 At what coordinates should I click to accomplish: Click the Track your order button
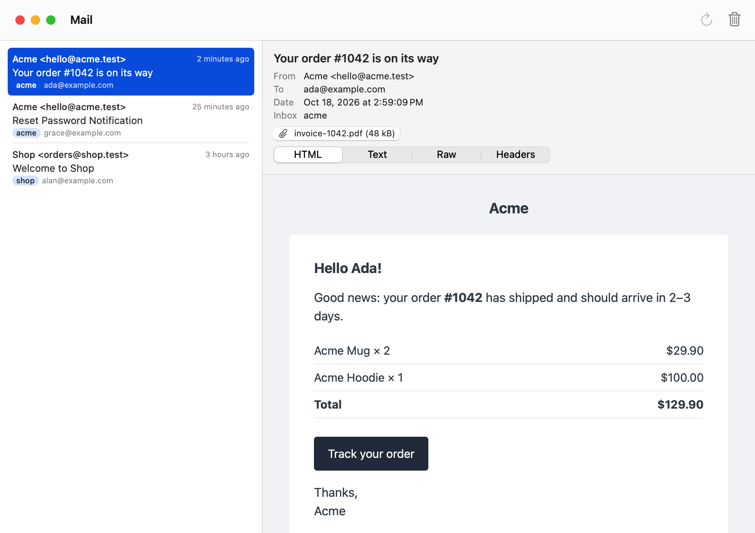click(x=371, y=454)
